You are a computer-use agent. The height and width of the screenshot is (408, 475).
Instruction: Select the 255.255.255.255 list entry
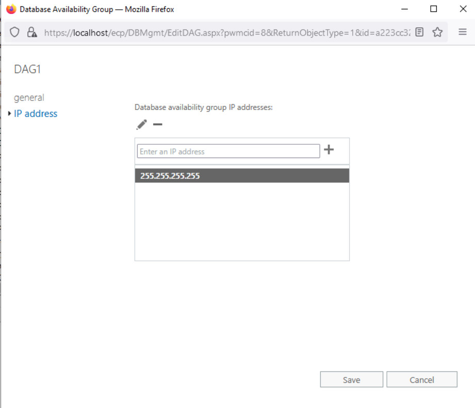pos(242,176)
